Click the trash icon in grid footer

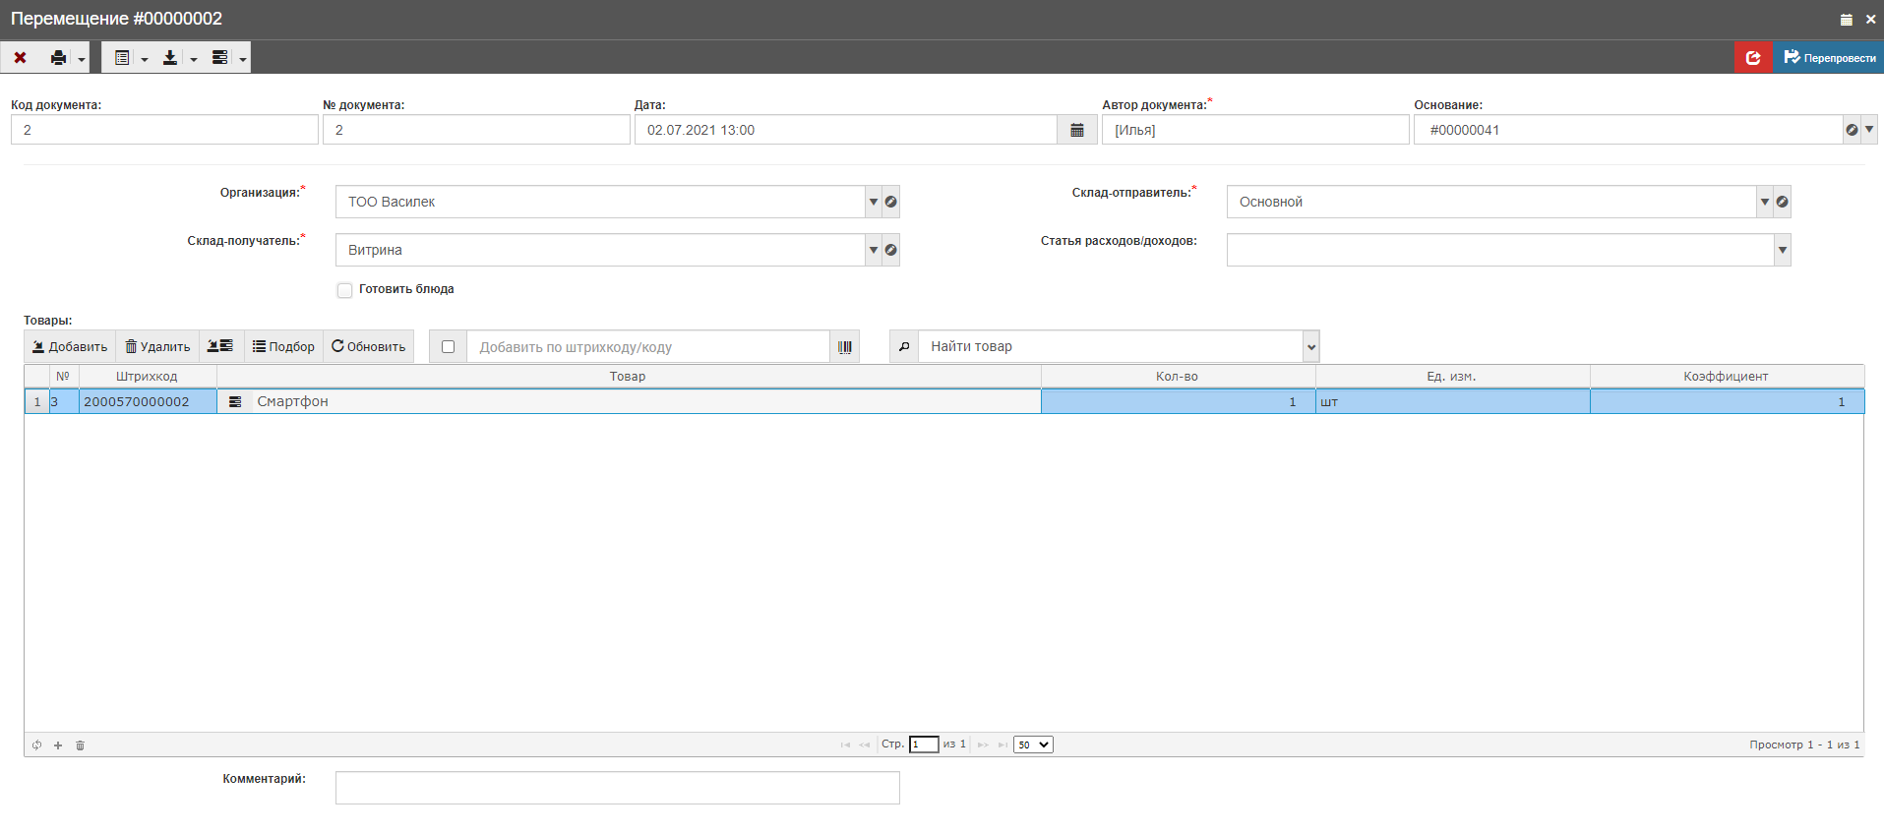81,745
